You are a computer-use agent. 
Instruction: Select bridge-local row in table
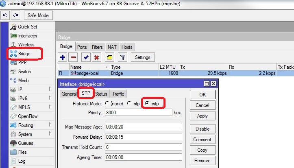(x=176, y=73)
